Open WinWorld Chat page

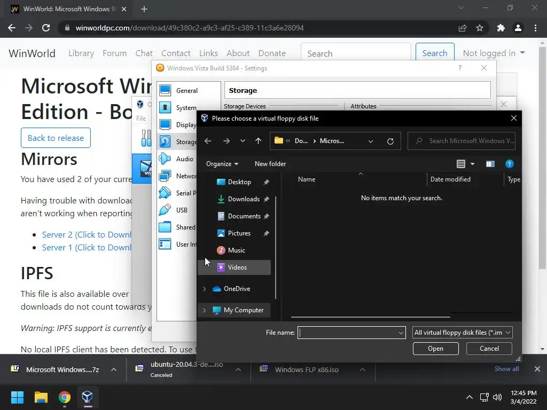point(144,53)
